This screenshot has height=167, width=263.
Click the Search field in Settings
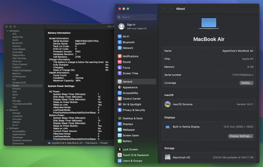pyautogui.click(x=136, y=17)
